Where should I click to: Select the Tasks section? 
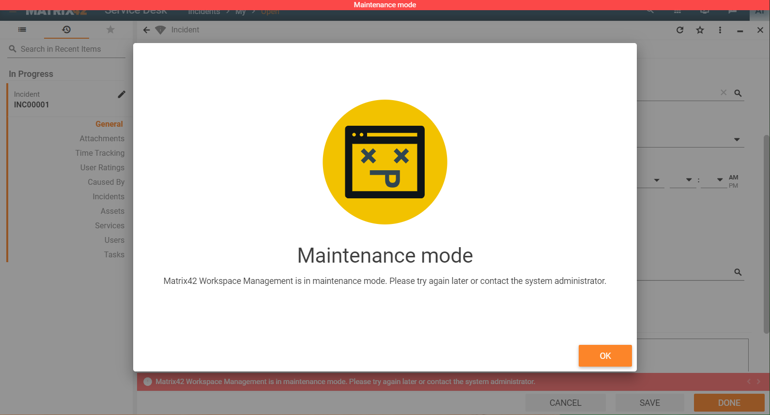(x=114, y=254)
